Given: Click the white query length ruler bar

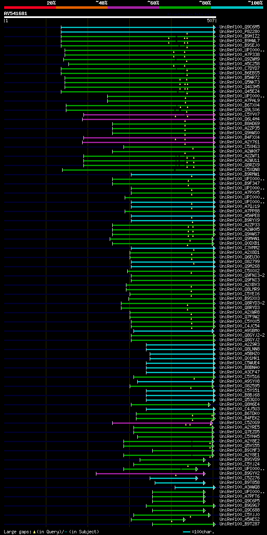Looking at the screenshot, I should (x=110, y=17).
